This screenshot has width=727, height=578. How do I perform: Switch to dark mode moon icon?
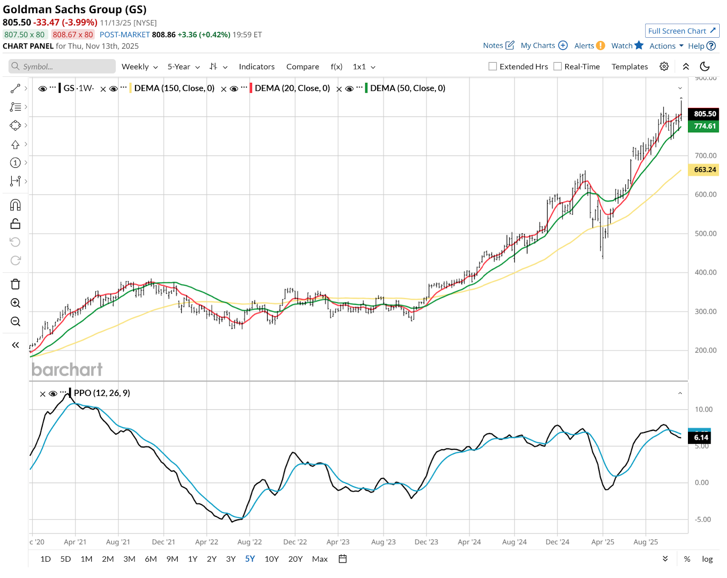tap(705, 66)
